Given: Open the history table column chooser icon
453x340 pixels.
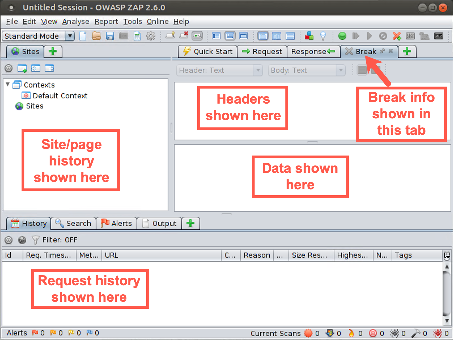Looking at the screenshot, I should pos(447,255).
